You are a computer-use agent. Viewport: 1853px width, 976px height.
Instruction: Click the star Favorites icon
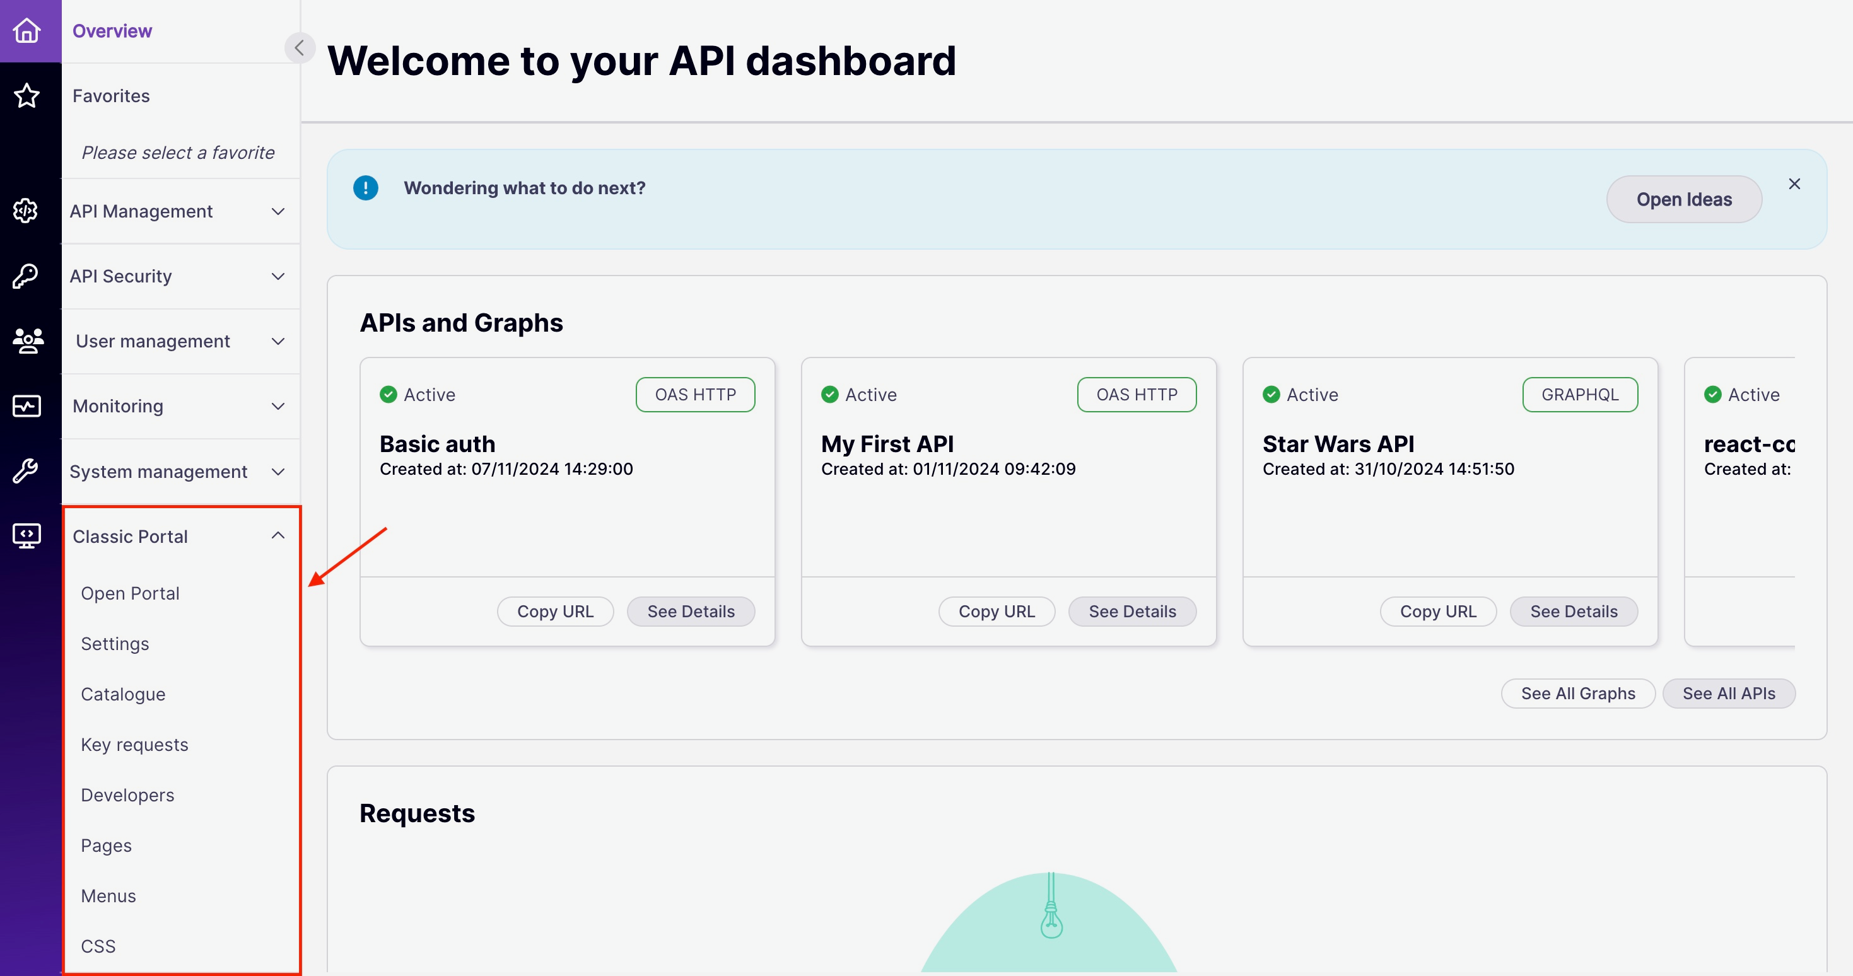[x=26, y=96]
